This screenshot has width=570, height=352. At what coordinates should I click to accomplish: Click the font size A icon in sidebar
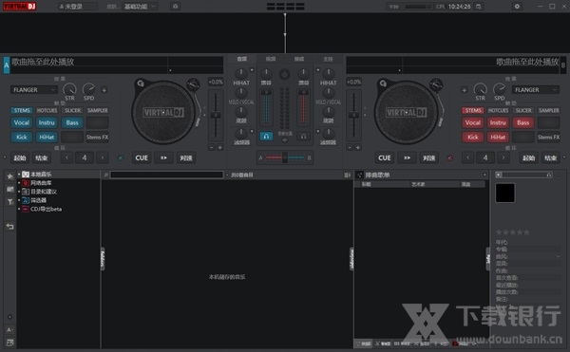click(x=9, y=330)
